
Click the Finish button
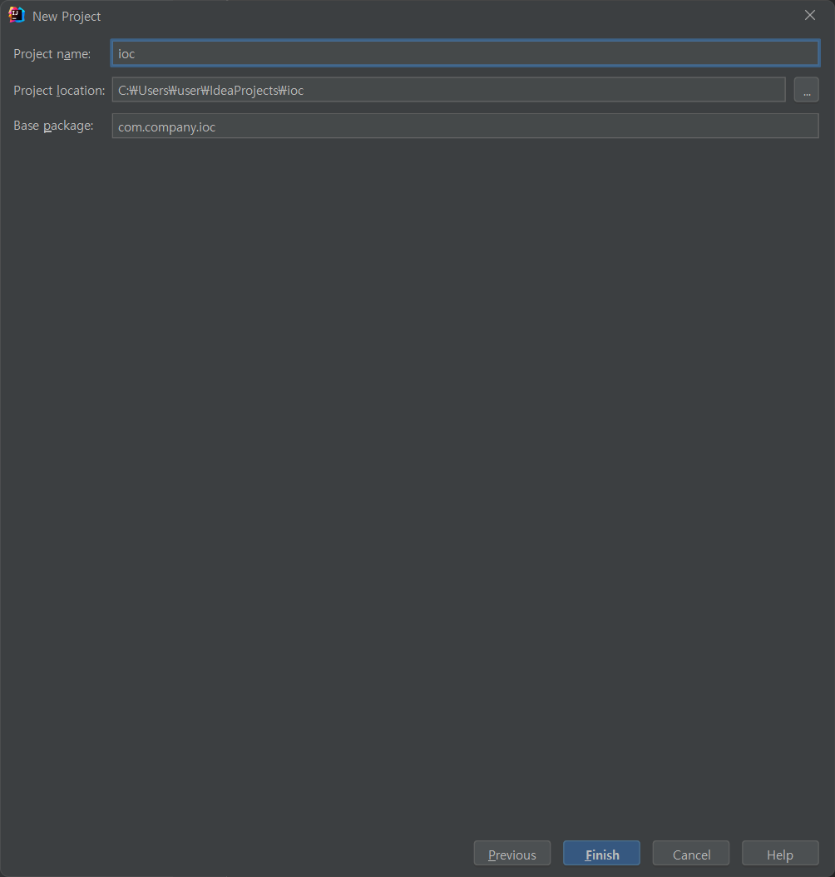click(601, 854)
